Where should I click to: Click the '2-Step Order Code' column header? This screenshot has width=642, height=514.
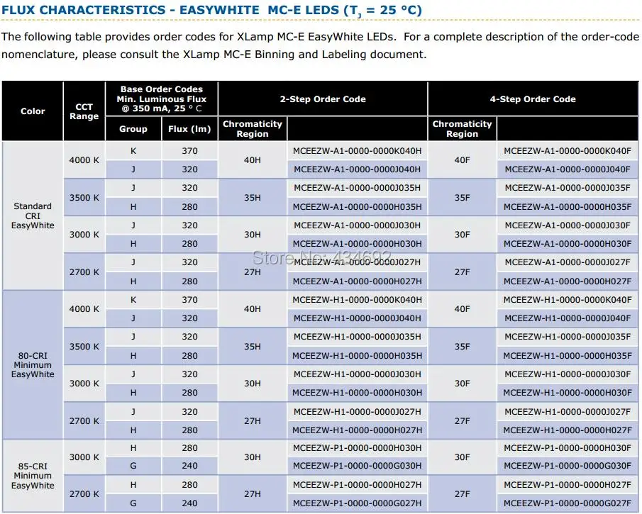pyautogui.click(x=323, y=99)
